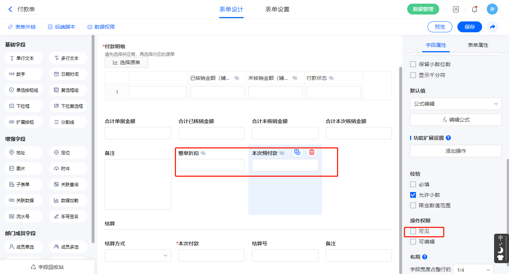Image resolution: width=509 pixels, height=274 pixels.
Task: Uncheck the 允许小数 checkbox
Action: [413, 195]
